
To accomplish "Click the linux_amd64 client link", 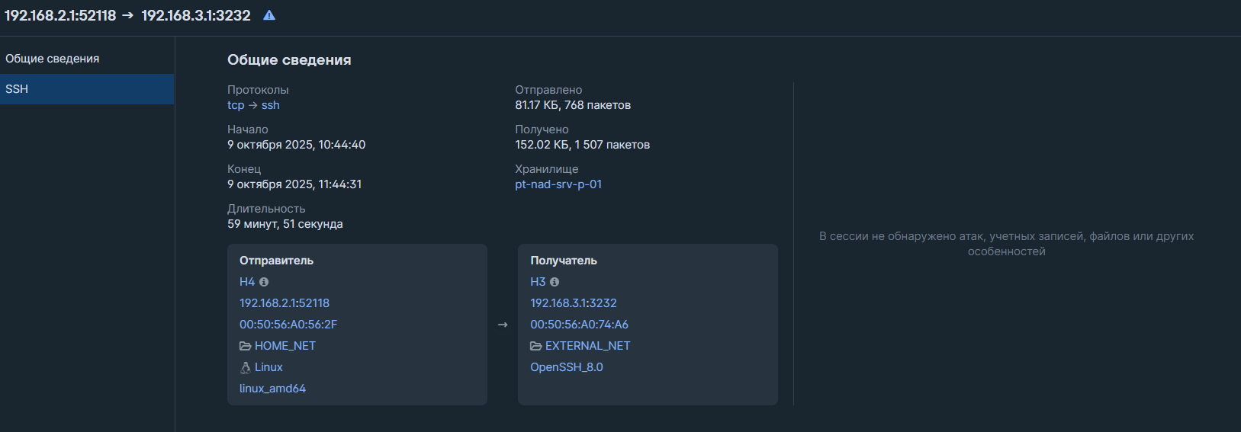I will pos(272,389).
